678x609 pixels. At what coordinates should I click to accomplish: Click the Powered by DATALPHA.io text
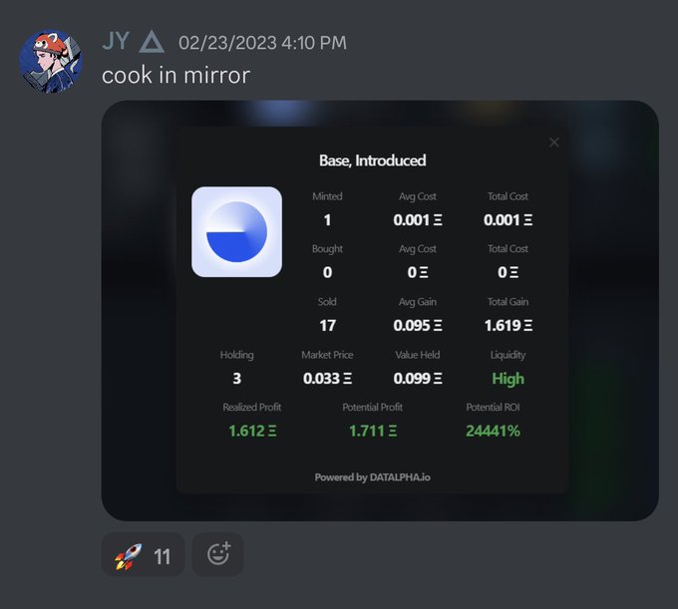click(x=372, y=477)
